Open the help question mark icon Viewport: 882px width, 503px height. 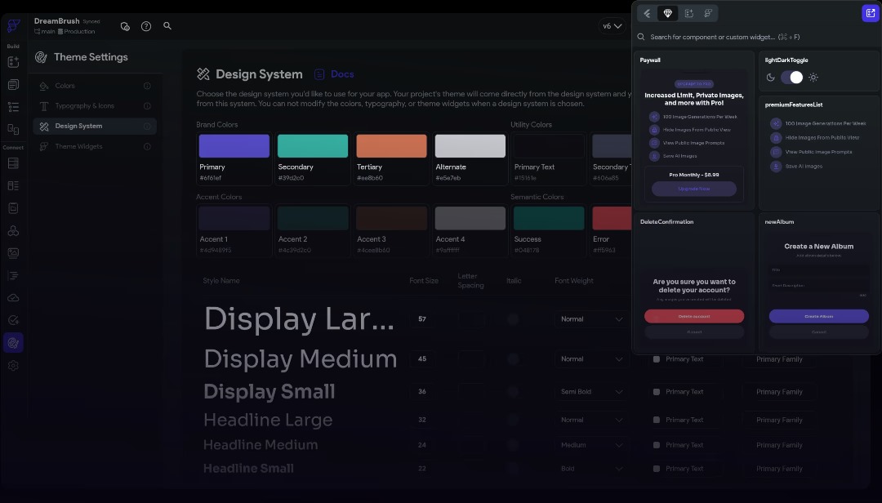point(146,25)
